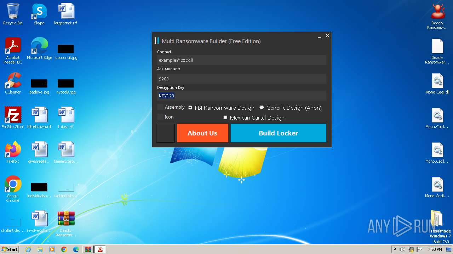The width and height of the screenshot is (453, 254).
Task: Select the shallarticle... file icon
Action: pyautogui.click(x=13, y=225)
